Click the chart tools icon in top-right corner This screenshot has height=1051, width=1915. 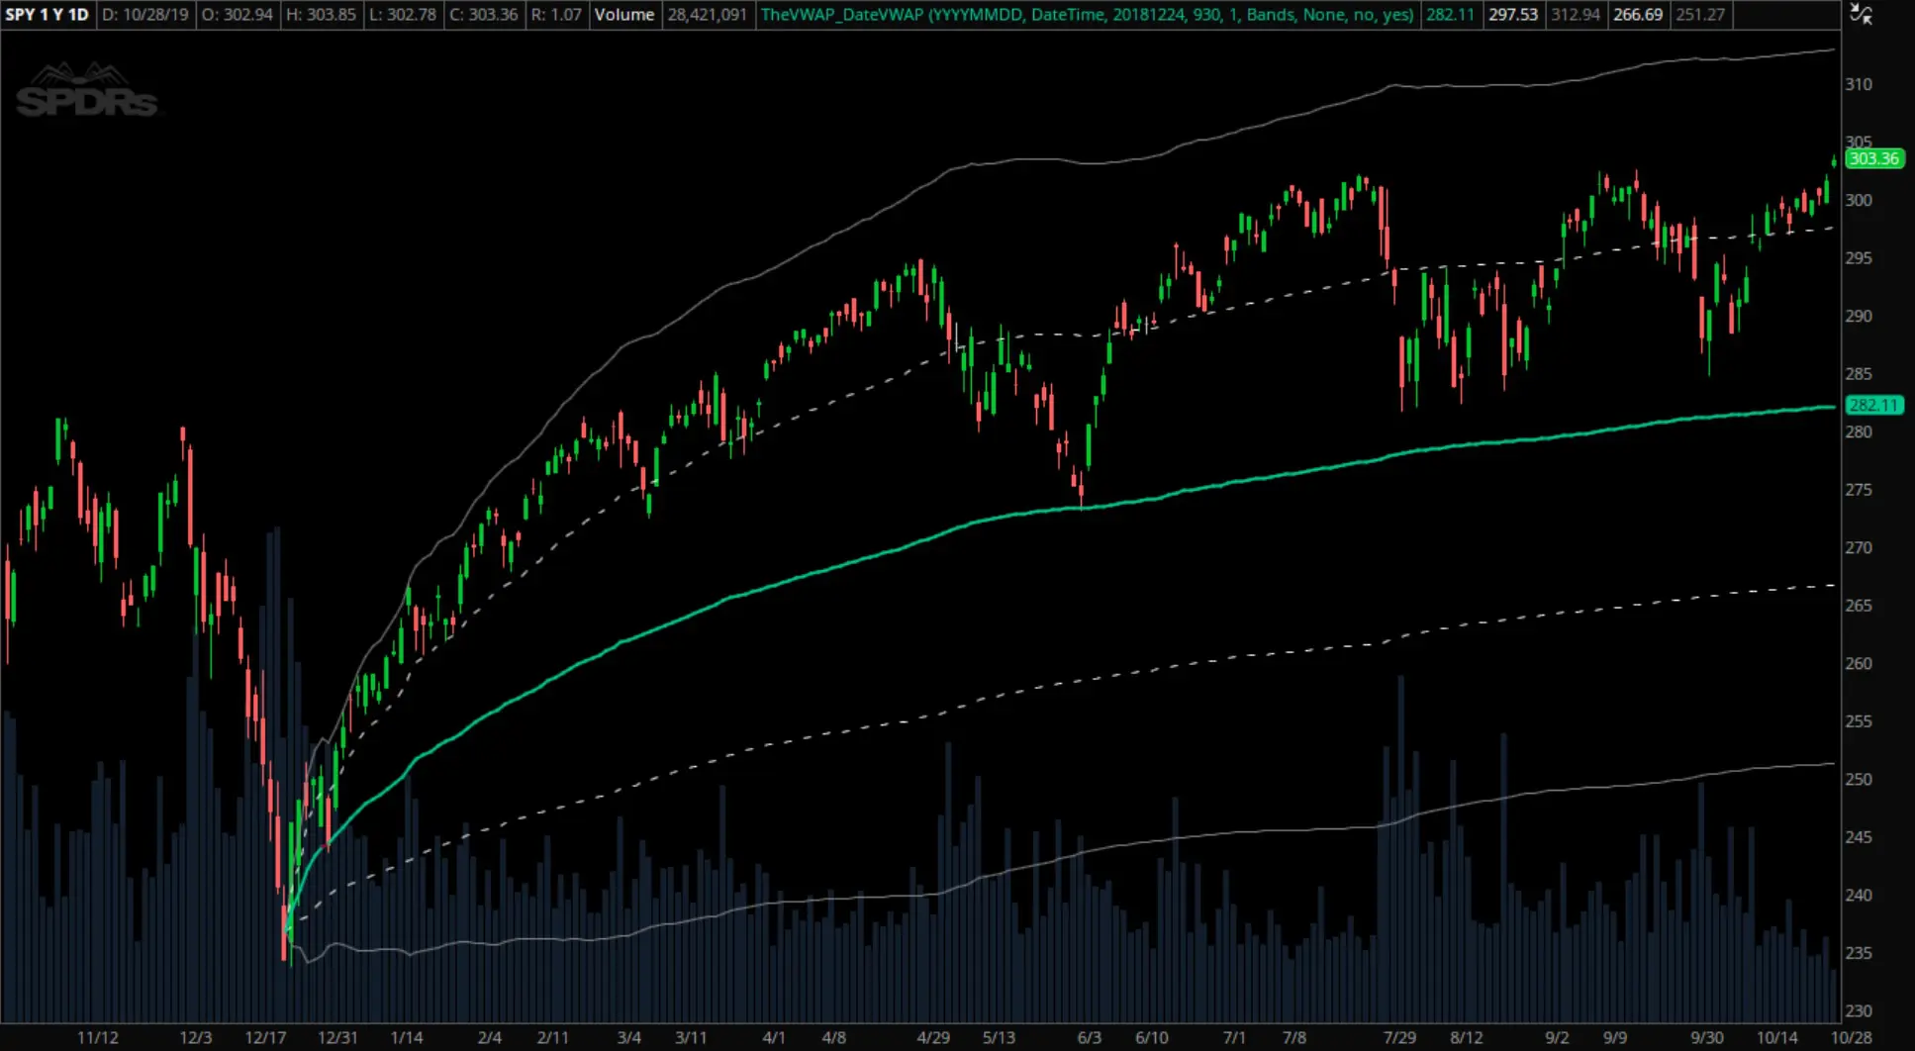(1861, 14)
